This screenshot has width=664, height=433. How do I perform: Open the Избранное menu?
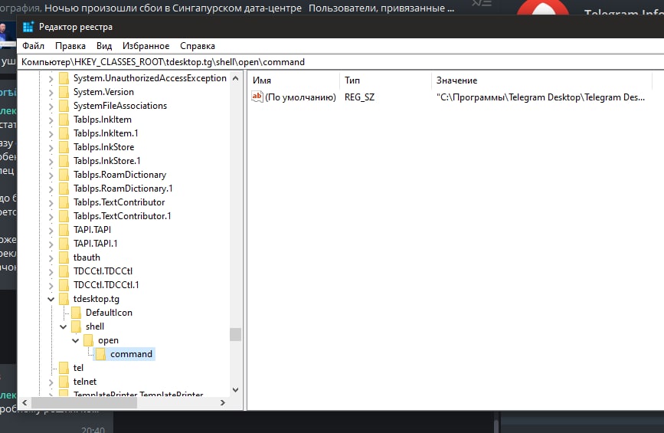click(146, 46)
